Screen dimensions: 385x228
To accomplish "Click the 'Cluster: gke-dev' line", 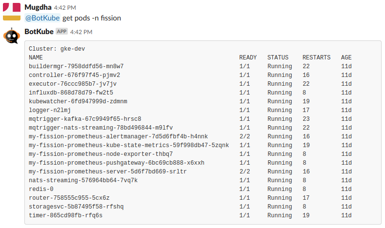I will [57, 49].
